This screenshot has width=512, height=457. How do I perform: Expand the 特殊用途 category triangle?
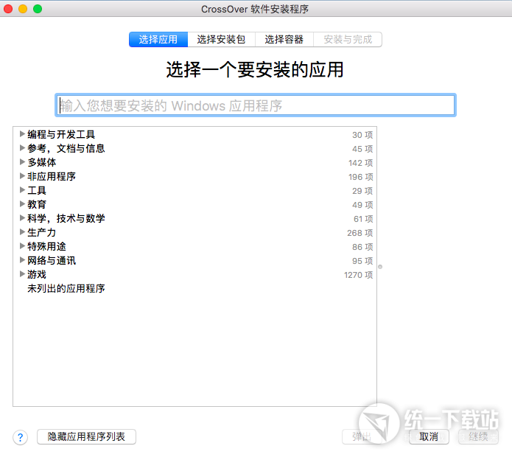22,246
